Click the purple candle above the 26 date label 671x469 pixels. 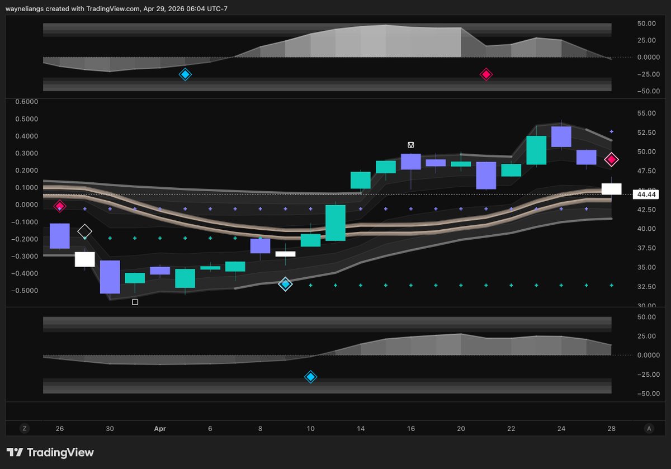60,236
